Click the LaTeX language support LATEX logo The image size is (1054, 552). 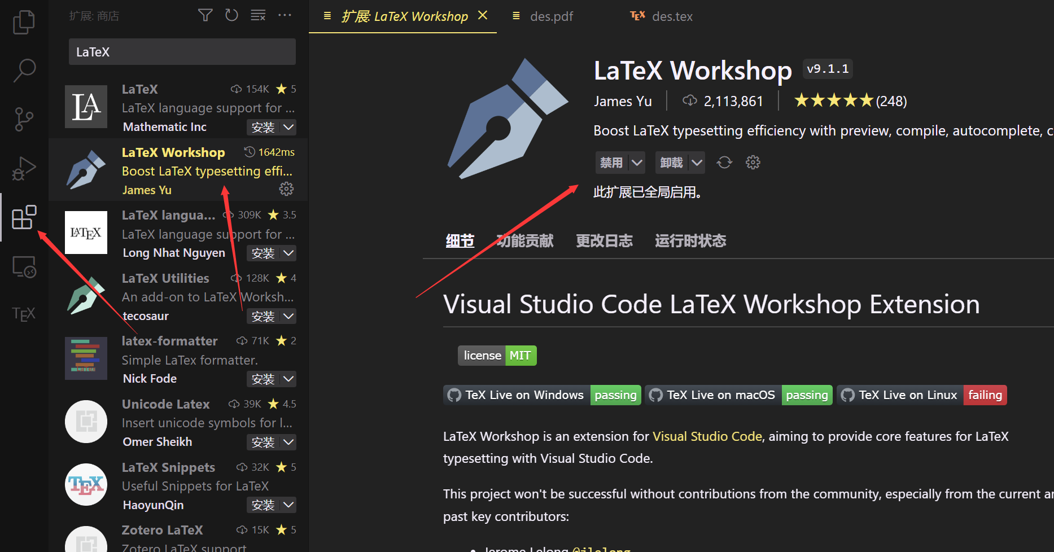pyautogui.click(x=86, y=233)
